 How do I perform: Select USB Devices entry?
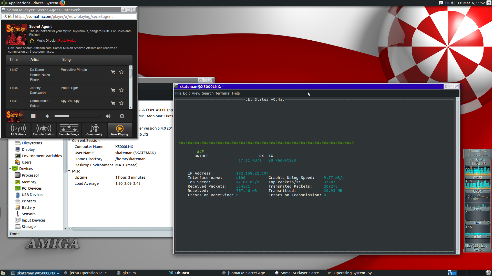point(32,195)
